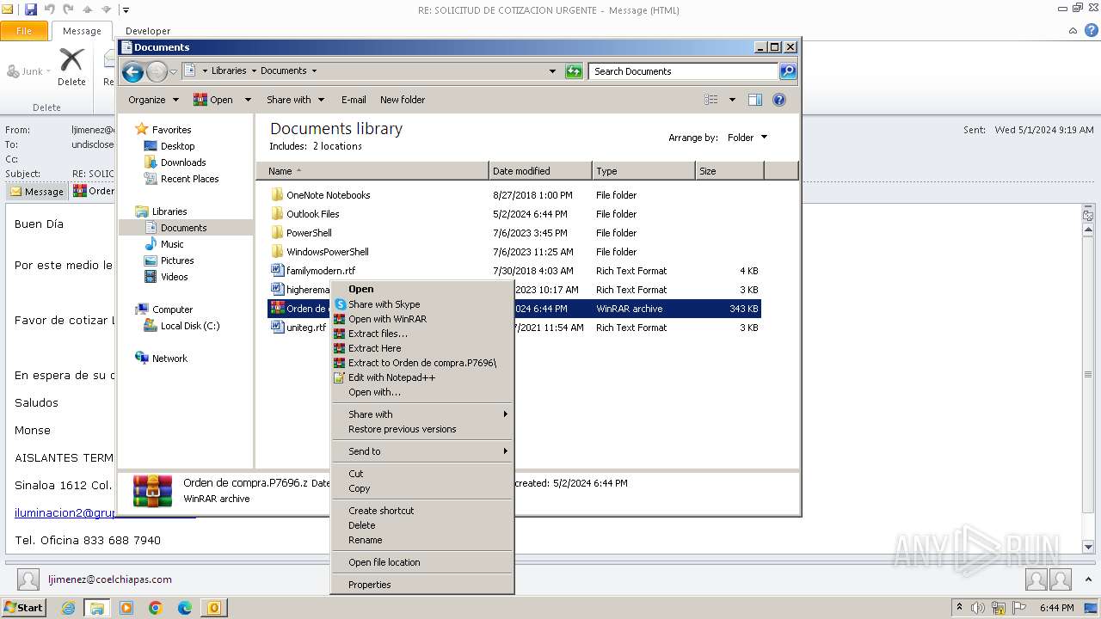Click the Save icon in Outlook quick access toolbar
Screen dimensions: 1101x619
[x=31, y=9]
